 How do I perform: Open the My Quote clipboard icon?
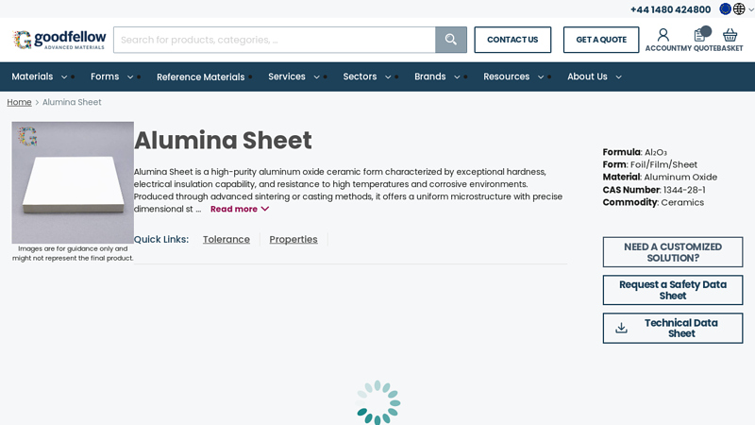699,35
